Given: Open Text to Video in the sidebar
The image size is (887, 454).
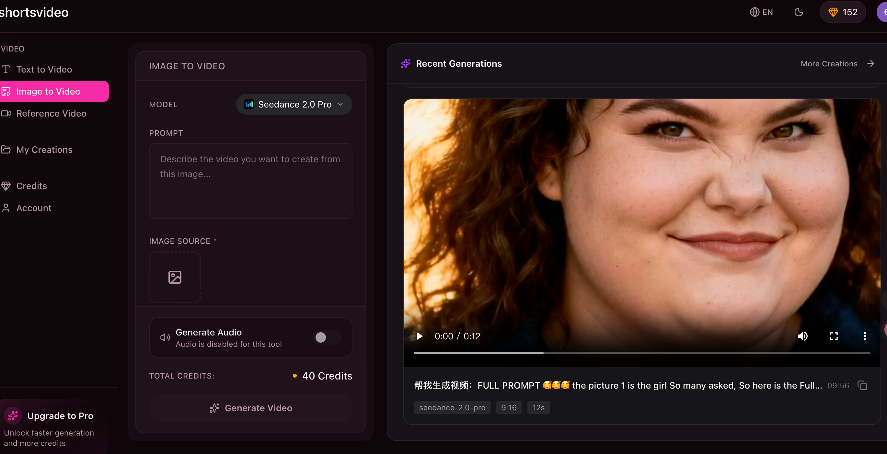Looking at the screenshot, I should click(x=44, y=69).
